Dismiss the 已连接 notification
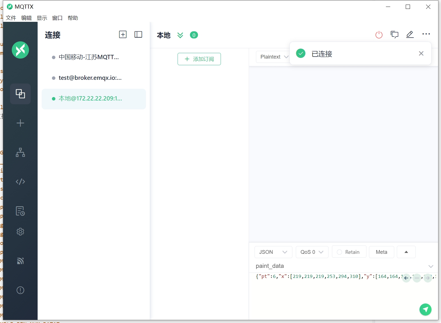Image resolution: width=441 pixels, height=323 pixels. pos(421,53)
